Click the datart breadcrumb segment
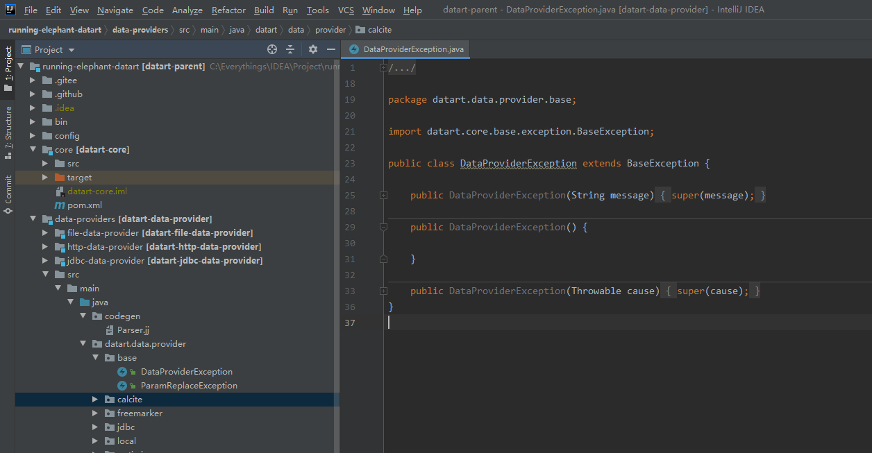The width and height of the screenshot is (872, 453). [266, 30]
